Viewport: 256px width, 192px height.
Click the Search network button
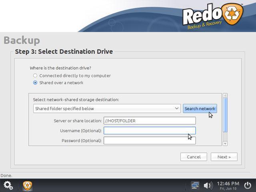(200, 108)
